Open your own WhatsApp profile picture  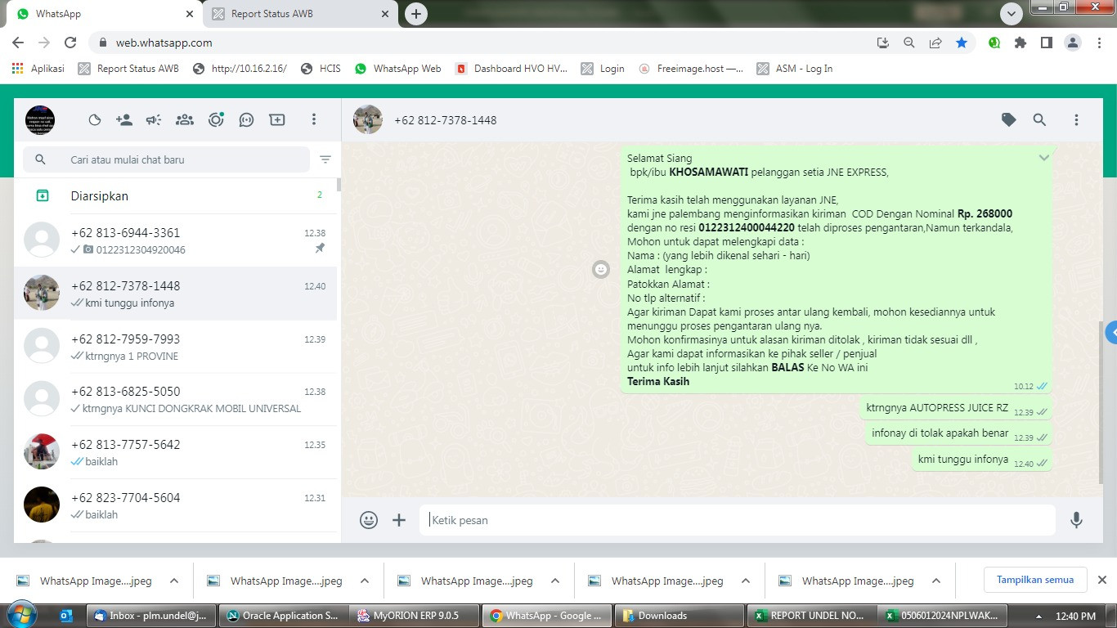(40, 120)
